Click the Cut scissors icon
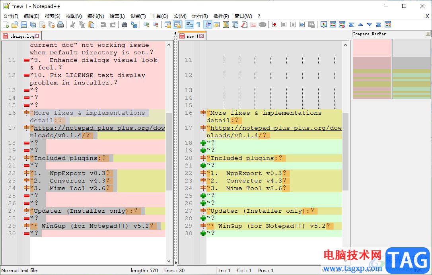This screenshot has height=275, width=432. pyautogui.click(x=73, y=25)
